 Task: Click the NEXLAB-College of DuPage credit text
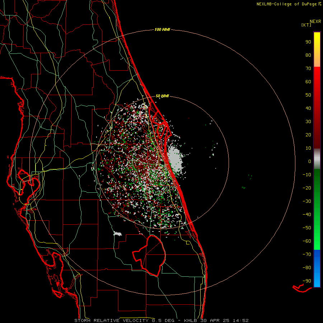pos(287,4)
